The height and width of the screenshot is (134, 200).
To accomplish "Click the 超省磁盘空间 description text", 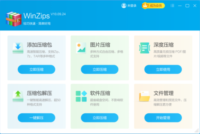I will point(107,102).
